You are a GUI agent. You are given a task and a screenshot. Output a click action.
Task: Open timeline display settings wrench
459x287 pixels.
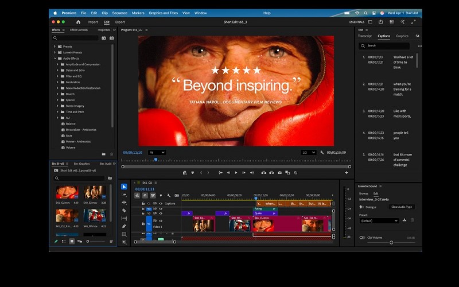[169, 195]
